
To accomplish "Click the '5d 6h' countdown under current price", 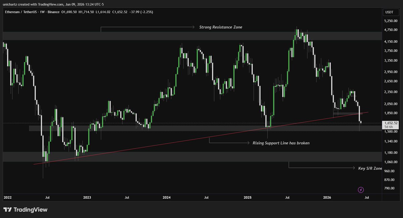I will pyautogui.click(x=388, y=127).
